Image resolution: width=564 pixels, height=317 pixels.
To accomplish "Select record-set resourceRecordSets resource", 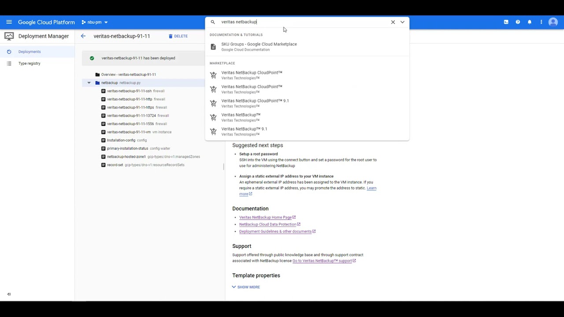I will pyautogui.click(x=143, y=165).
